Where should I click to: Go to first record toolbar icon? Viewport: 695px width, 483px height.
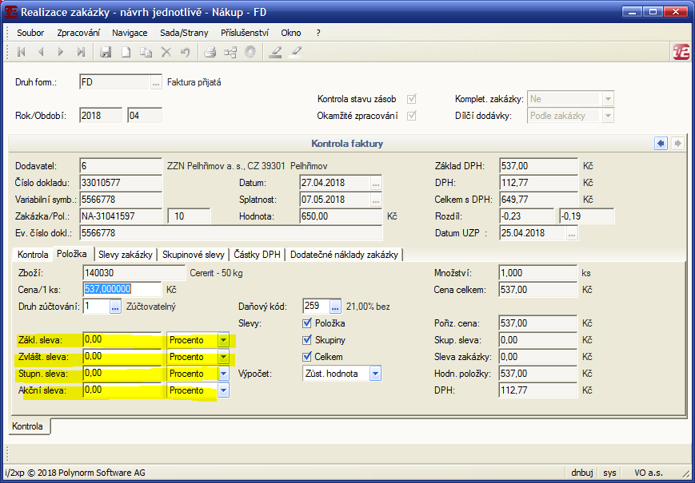pos(21,52)
